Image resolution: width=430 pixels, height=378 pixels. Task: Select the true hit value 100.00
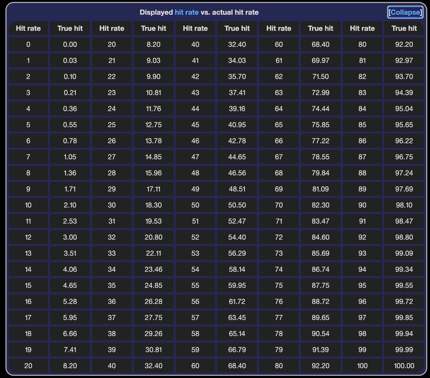point(404,366)
